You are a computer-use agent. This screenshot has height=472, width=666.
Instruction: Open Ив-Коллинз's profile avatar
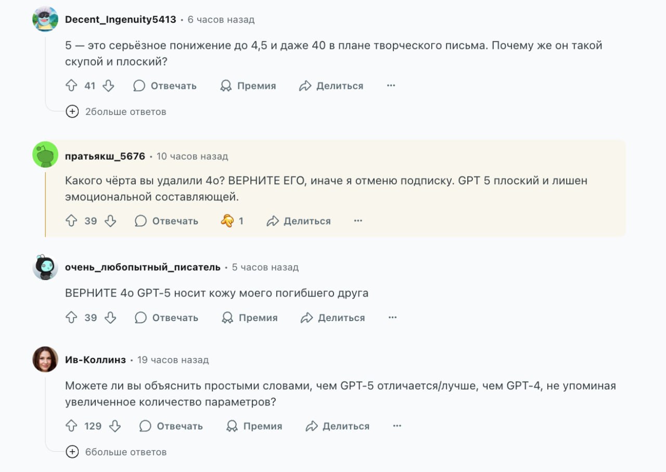coord(45,359)
